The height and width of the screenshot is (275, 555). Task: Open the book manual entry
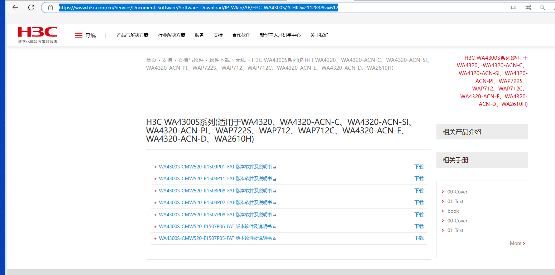(x=453, y=211)
